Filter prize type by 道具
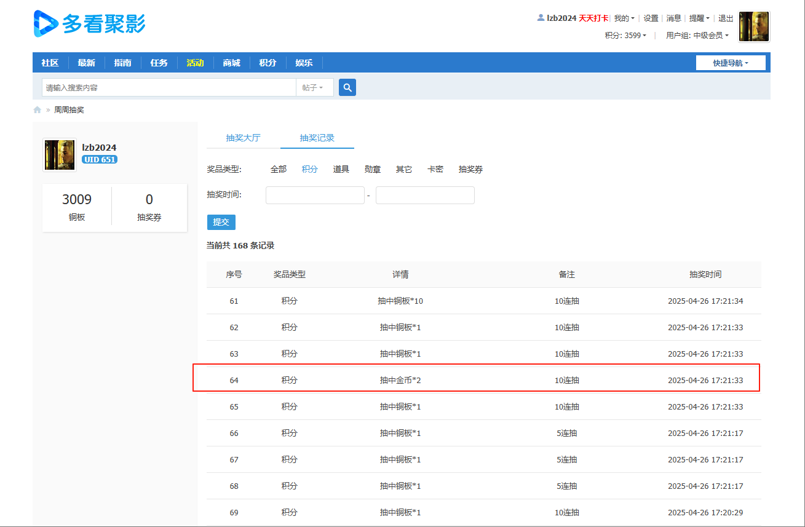This screenshot has height=527, width=805. 341,169
